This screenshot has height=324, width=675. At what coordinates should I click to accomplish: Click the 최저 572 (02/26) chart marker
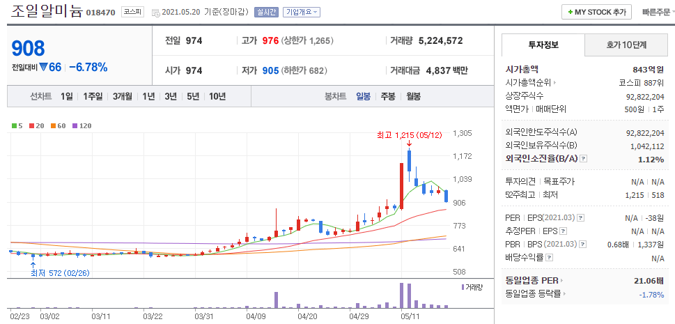pos(60,273)
